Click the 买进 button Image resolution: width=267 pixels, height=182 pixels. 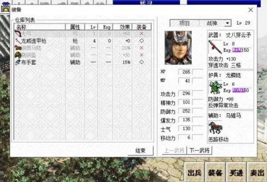click(x=236, y=173)
